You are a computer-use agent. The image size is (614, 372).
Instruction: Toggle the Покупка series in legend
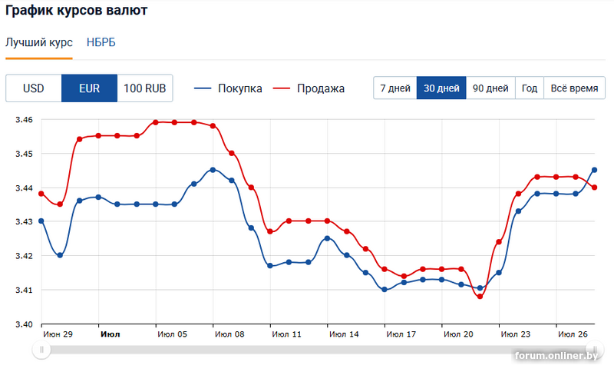(229, 88)
